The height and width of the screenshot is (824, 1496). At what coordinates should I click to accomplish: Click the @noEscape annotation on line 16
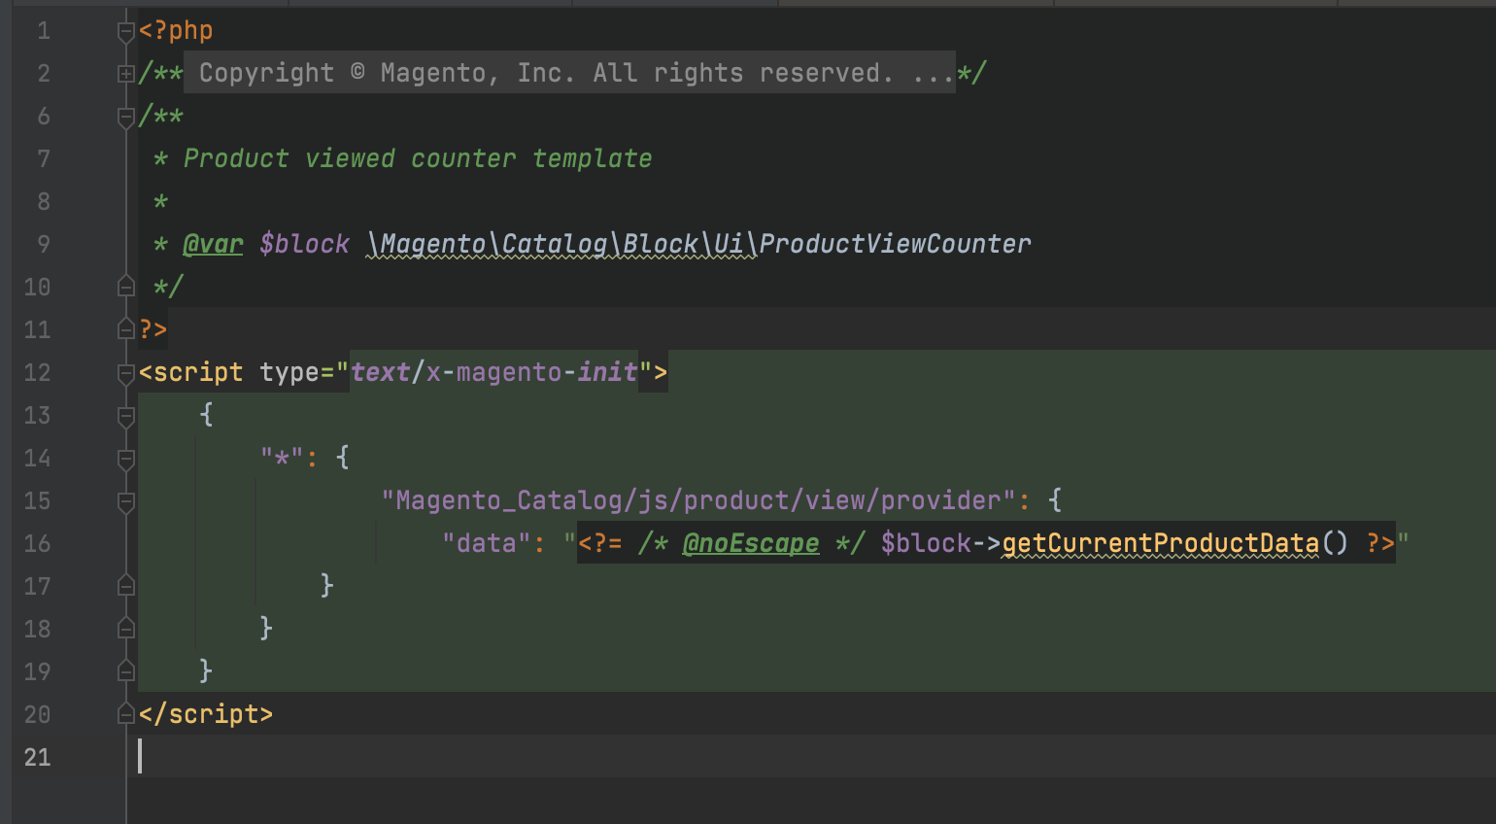point(750,543)
